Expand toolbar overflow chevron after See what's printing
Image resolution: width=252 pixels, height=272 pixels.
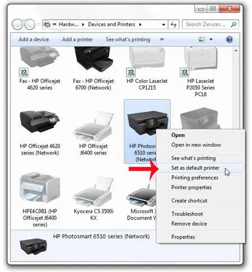click(x=162, y=39)
